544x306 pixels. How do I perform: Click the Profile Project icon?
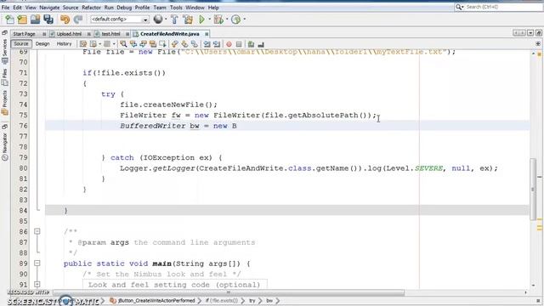click(x=236, y=20)
